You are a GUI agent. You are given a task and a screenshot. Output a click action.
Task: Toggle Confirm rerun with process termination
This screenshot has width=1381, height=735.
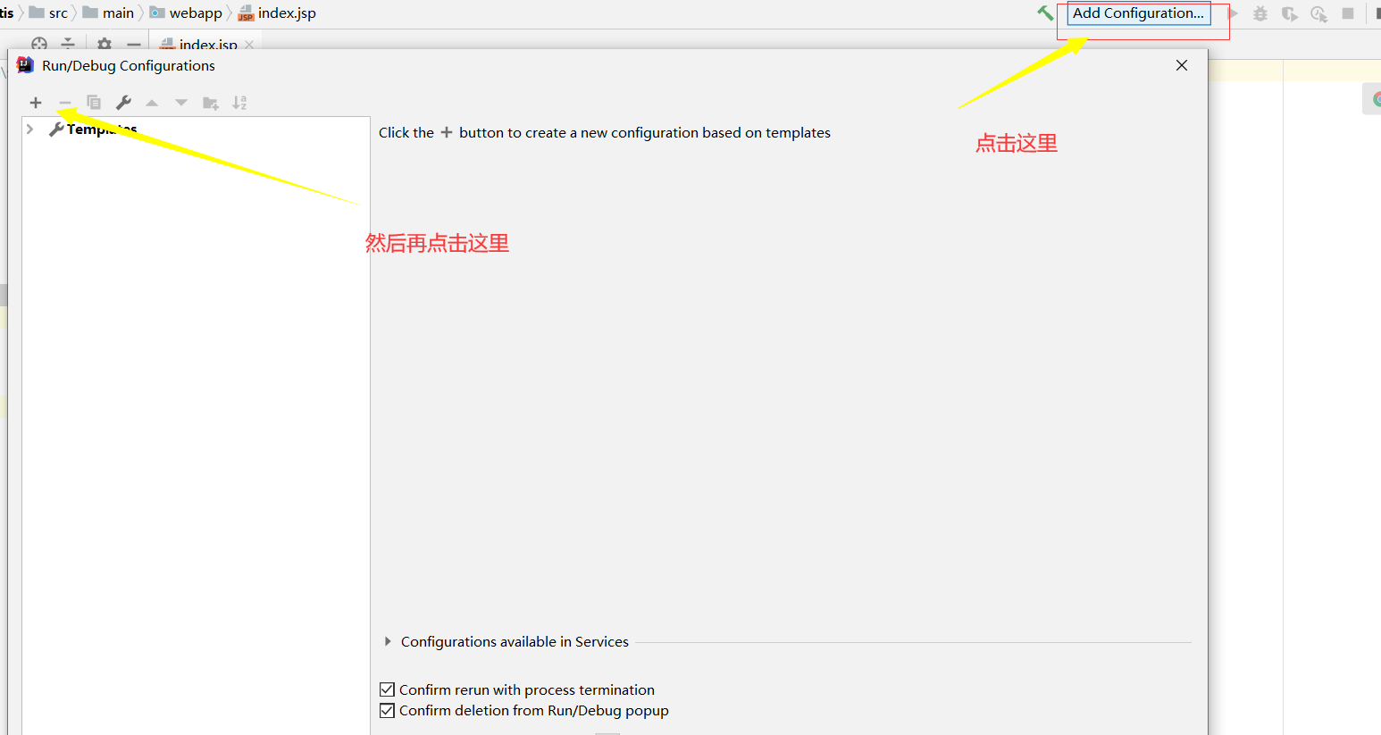click(387, 689)
